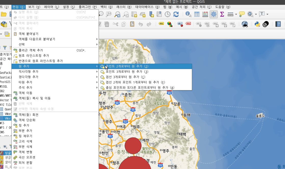
Task: Open Help Contents book icon
Action: pos(278,24)
